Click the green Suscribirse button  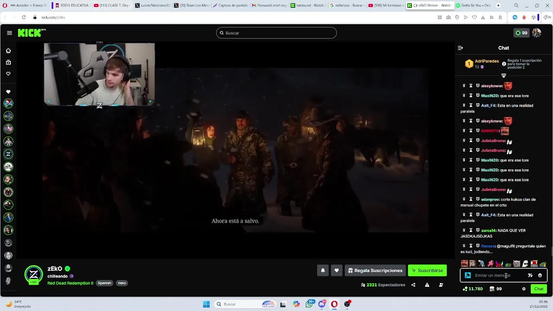pos(427,270)
